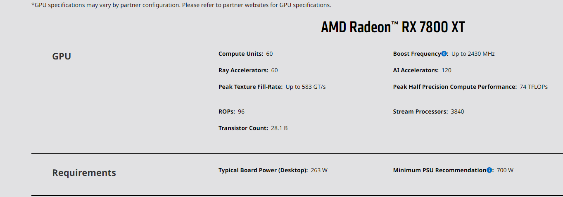Click the Stream Processors label

click(x=420, y=112)
